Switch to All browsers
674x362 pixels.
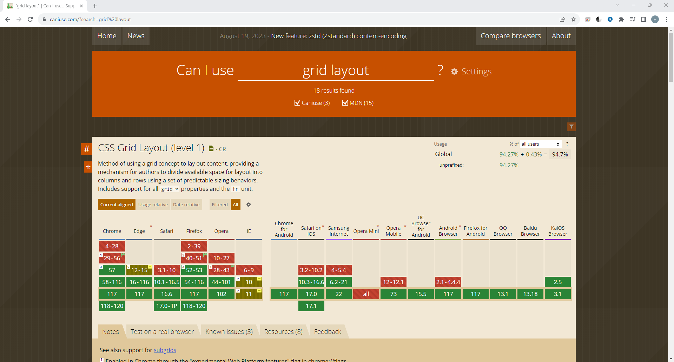pyautogui.click(x=236, y=205)
